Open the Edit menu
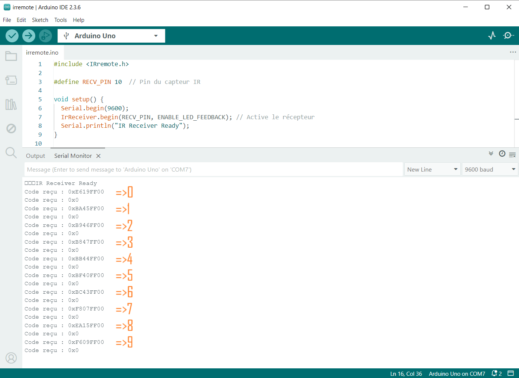This screenshot has width=519, height=378. [21, 20]
